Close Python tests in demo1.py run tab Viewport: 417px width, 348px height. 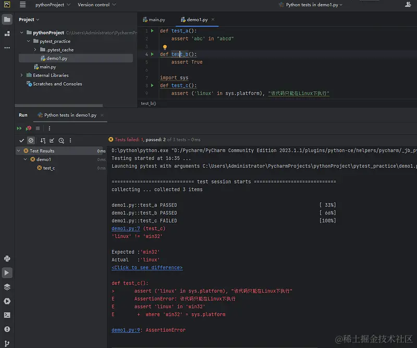tap(102, 115)
